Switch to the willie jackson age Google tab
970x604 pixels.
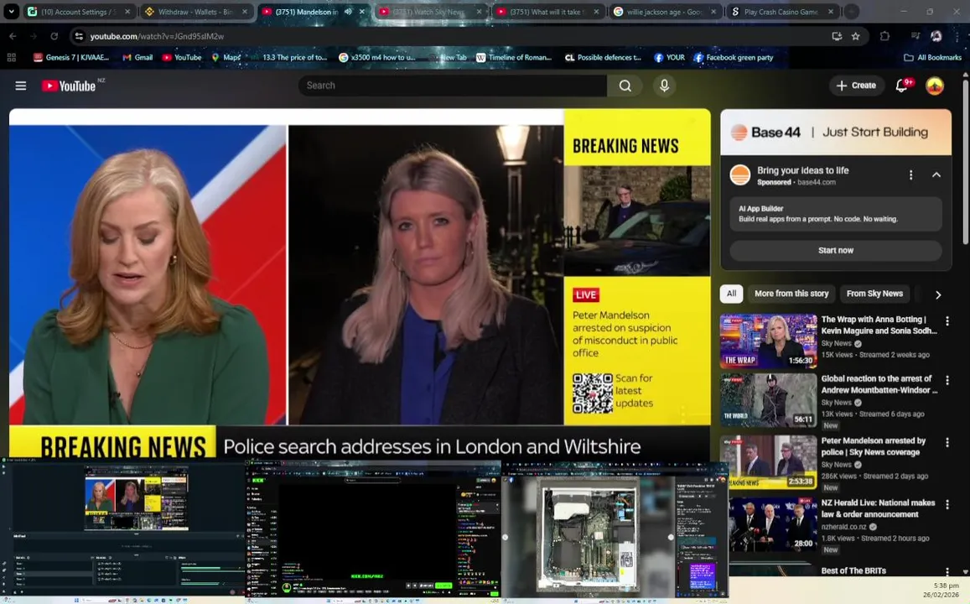tap(665, 12)
